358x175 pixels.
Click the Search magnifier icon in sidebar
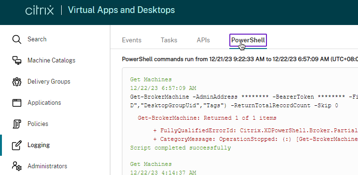(17, 39)
